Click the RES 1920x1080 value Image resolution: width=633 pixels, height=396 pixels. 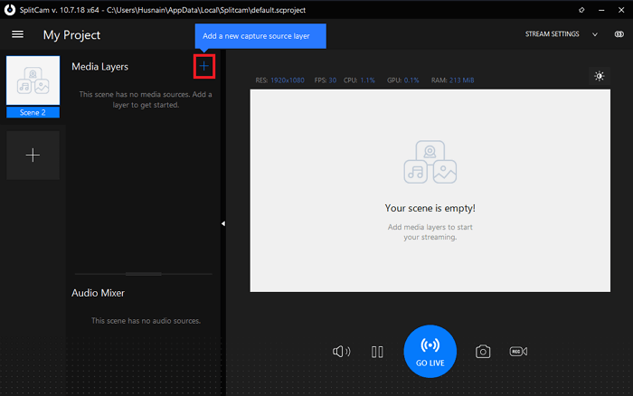pos(288,80)
